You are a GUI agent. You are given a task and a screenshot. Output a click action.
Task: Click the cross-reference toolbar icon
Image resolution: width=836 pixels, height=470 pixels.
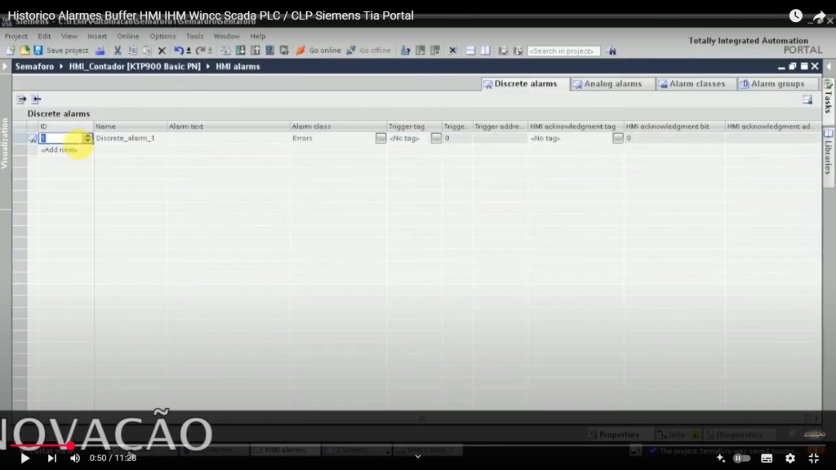tap(452, 51)
